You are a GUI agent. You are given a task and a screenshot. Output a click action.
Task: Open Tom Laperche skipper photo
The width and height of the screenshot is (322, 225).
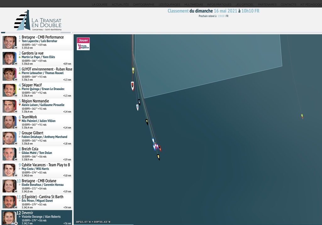click(x=9, y=42)
